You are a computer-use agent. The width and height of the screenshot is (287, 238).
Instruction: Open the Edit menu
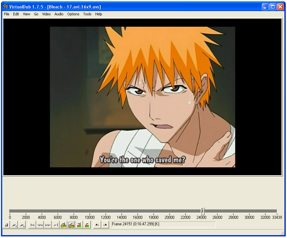click(x=16, y=14)
